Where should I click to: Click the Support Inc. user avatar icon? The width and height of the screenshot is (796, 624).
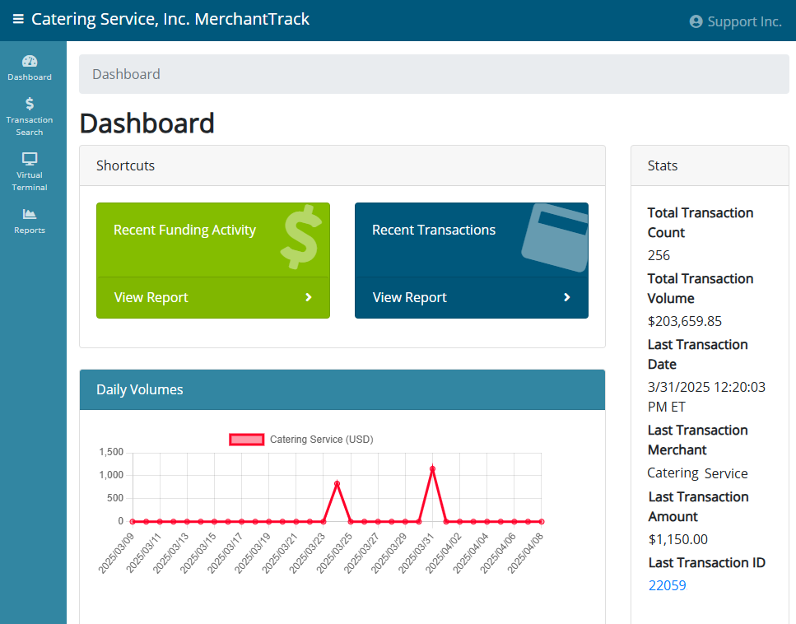point(696,21)
